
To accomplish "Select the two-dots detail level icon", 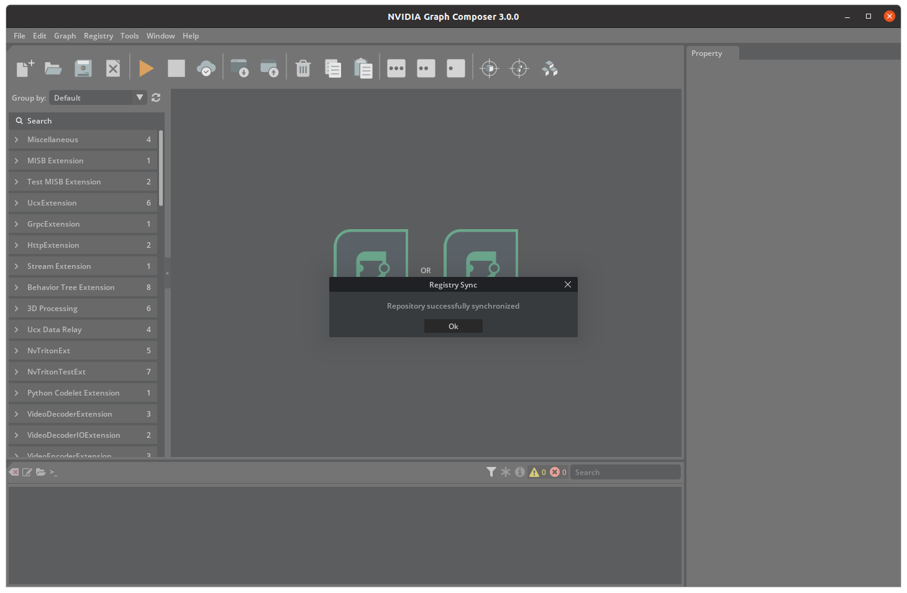I will click(x=426, y=68).
